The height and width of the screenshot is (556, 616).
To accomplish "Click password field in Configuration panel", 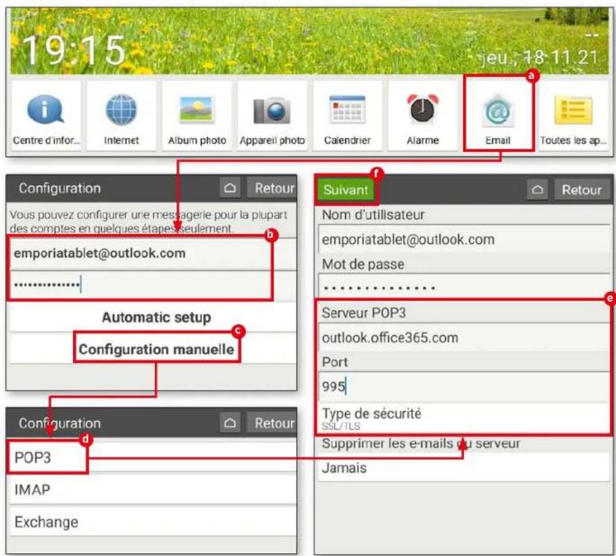I will (x=153, y=284).
